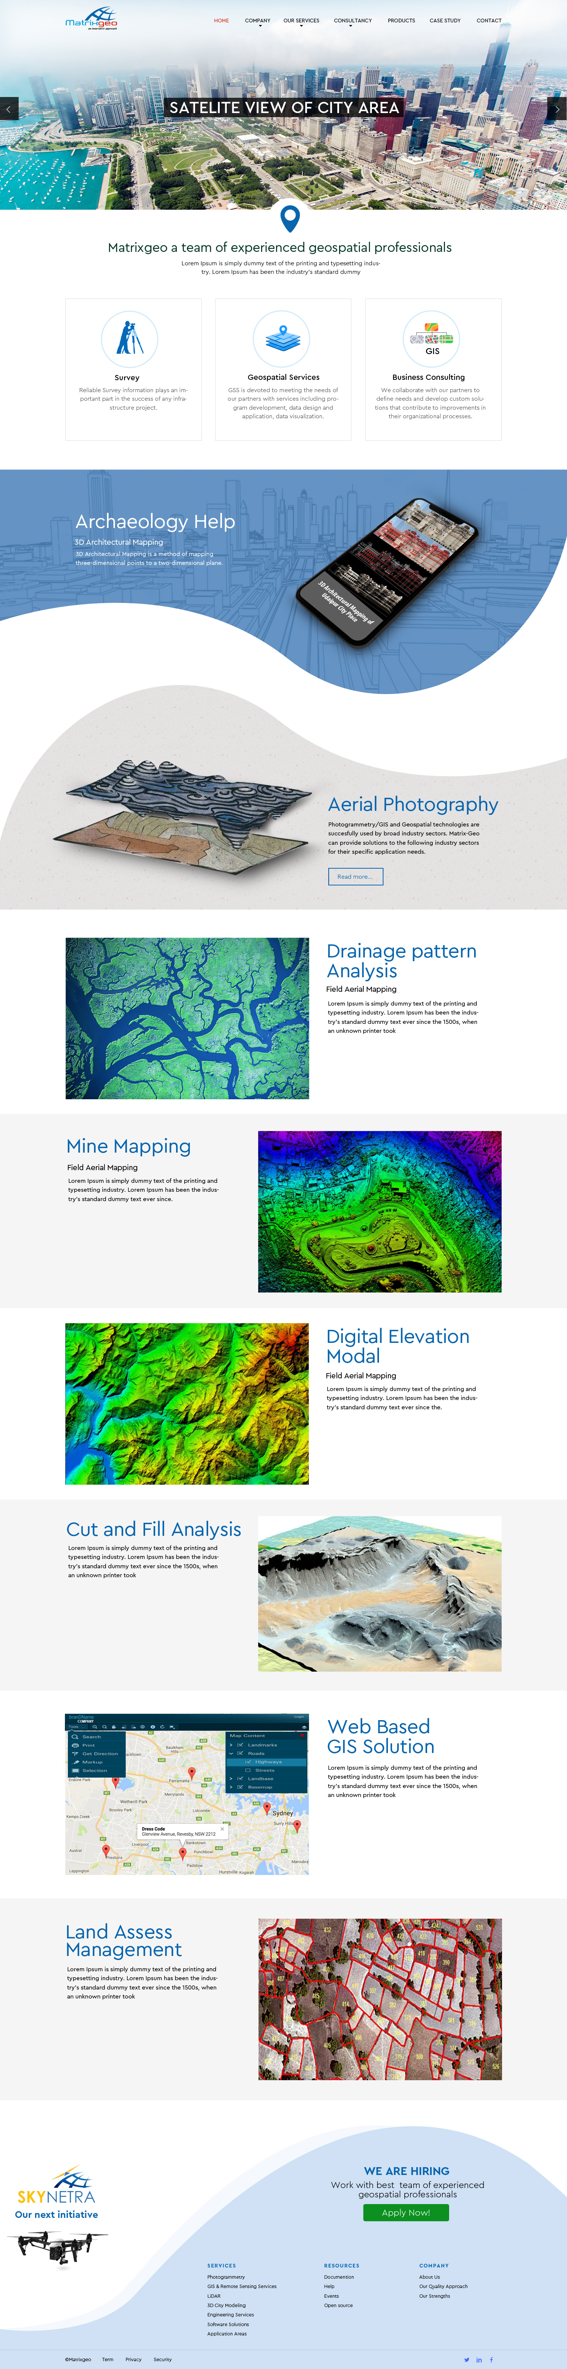Open the Privacy link in the footer bar
The image size is (567, 2369).
[x=133, y=2359]
